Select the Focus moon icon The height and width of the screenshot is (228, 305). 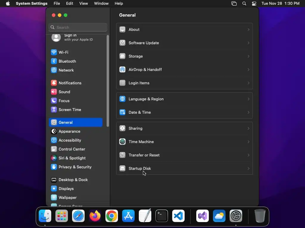click(x=54, y=101)
